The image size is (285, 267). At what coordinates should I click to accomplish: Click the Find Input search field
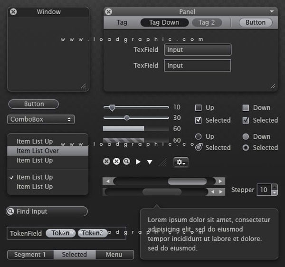47,211
